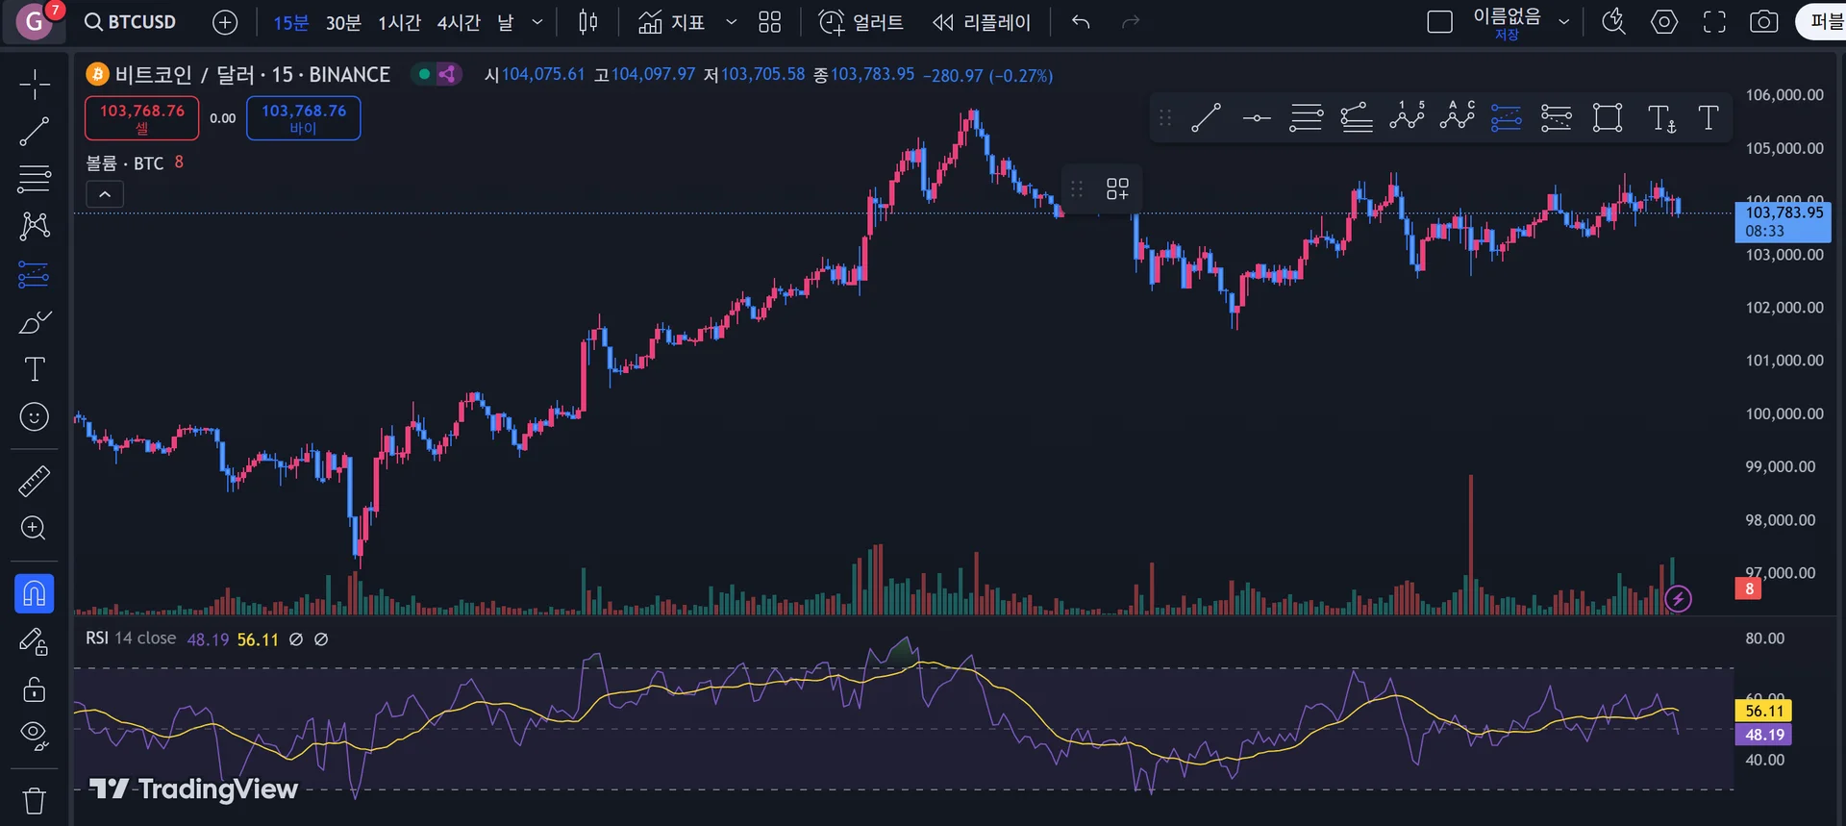The image size is (1846, 826).
Task: Open the pattern drawing tools in left sidebar
Action: [35, 226]
